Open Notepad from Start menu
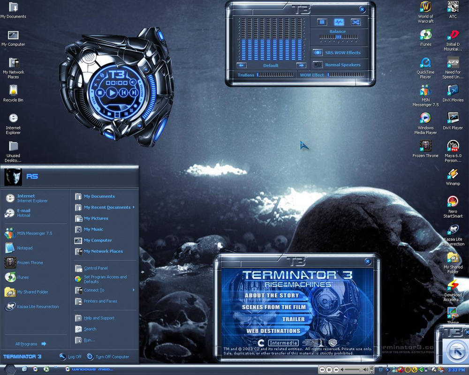The height and width of the screenshot is (375, 469). (x=35, y=248)
